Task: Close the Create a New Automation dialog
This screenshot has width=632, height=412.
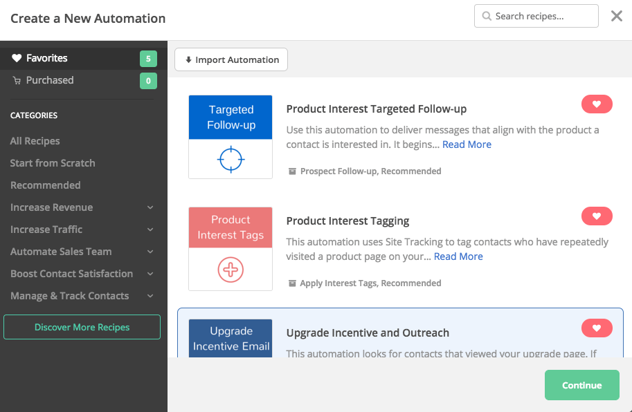Action: (x=616, y=16)
